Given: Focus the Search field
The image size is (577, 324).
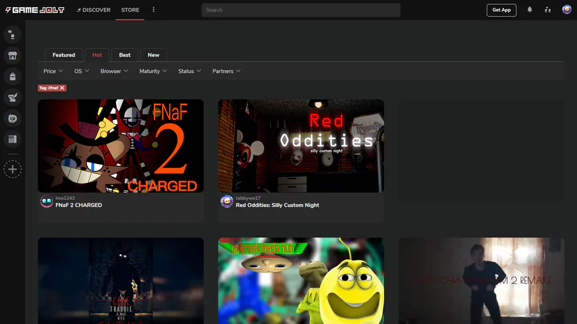Looking at the screenshot, I should click(301, 10).
